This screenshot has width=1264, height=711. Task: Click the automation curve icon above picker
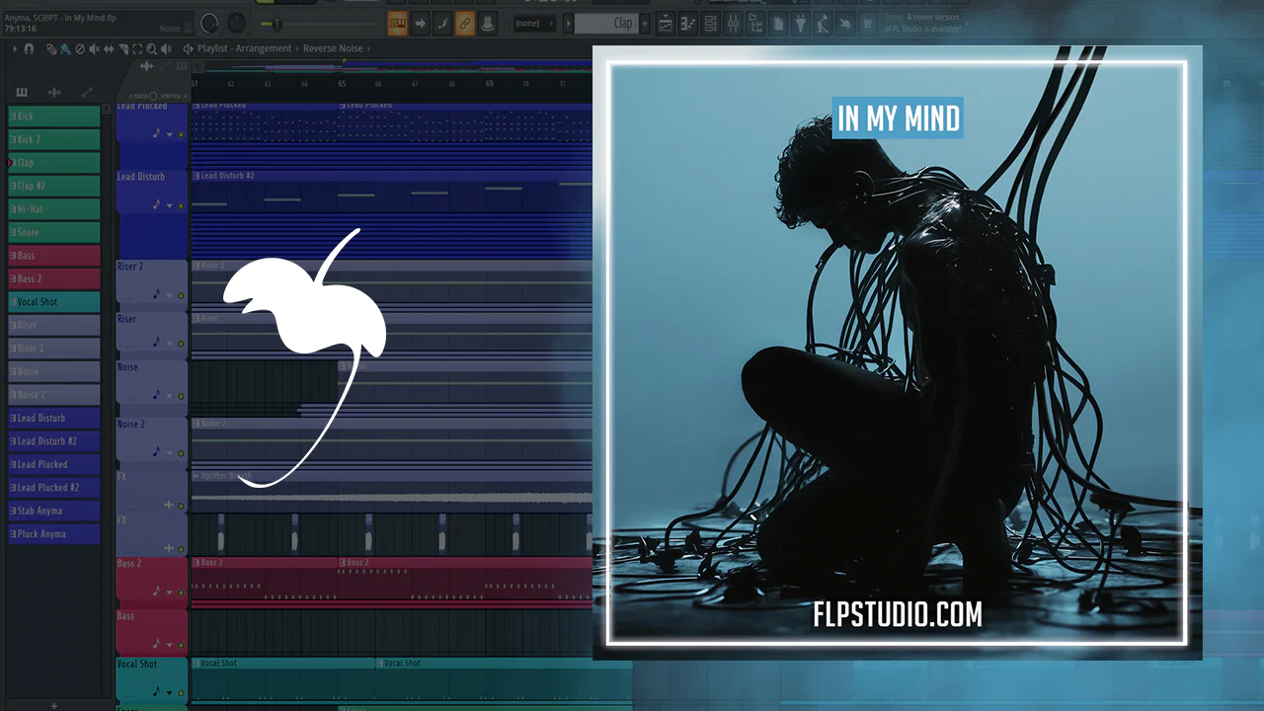[x=87, y=92]
